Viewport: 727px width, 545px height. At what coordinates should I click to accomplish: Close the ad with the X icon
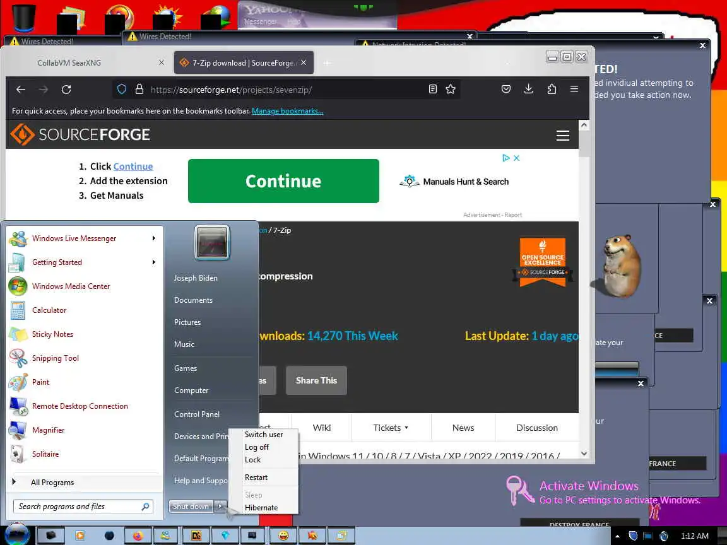point(516,158)
